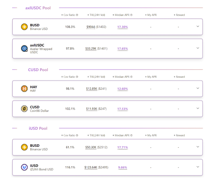Open the 17.30% median APR link
Image resolution: width=213 pixels, height=181 pixels.
click(122, 27)
